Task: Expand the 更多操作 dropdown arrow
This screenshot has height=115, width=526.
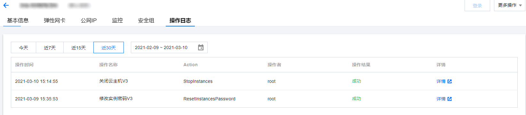Action: point(521,5)
